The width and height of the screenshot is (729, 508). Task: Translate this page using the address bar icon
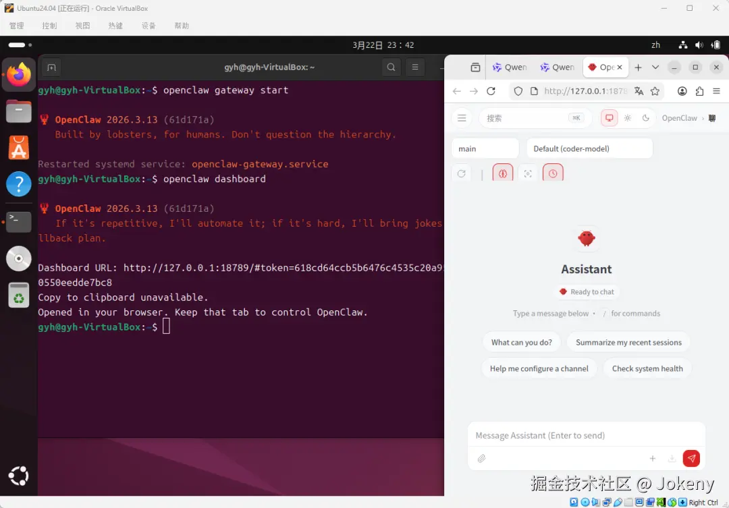click(639, 91)
